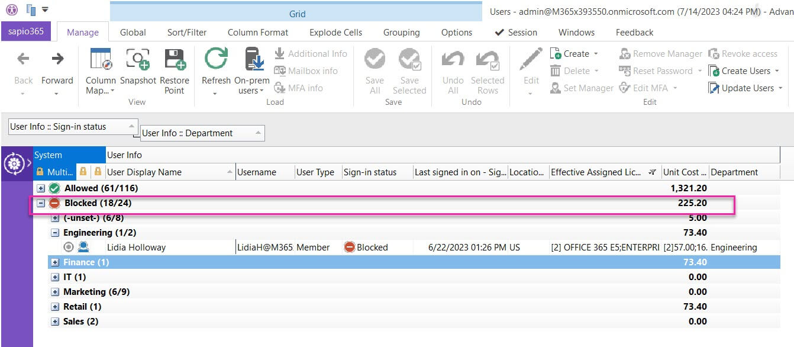This screenshot has height=347, width=794.
Task: Click the sapio365 button
Action: [26, 31]
